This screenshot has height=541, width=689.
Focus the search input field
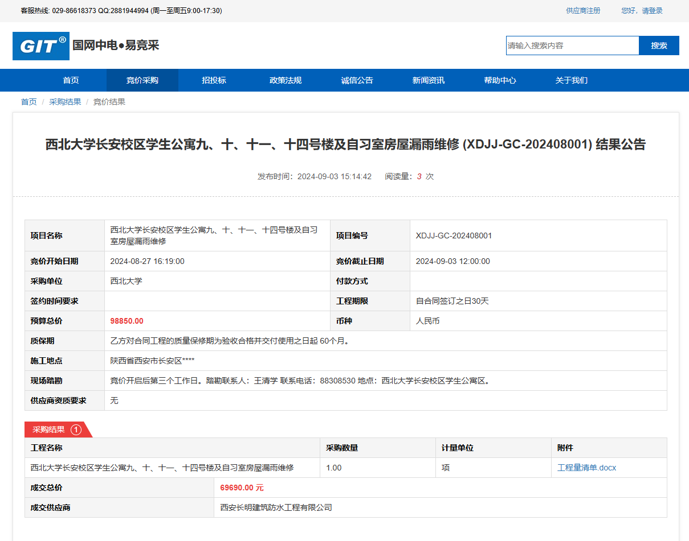pos(572,46)
